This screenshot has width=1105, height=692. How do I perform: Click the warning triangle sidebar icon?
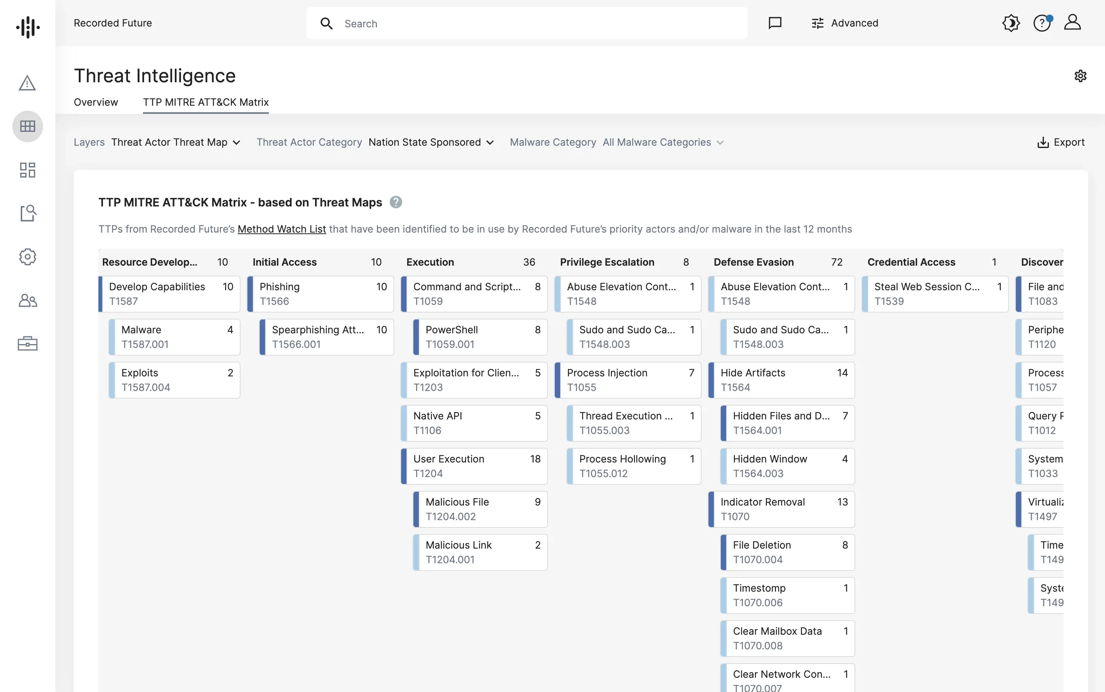point(27,82)
